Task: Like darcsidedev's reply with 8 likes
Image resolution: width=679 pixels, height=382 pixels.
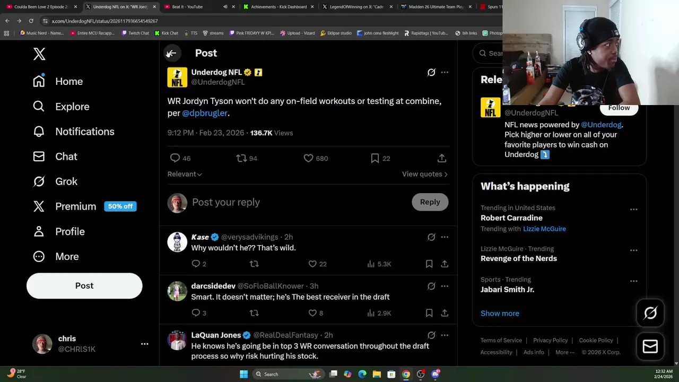Action: (316, 313)
